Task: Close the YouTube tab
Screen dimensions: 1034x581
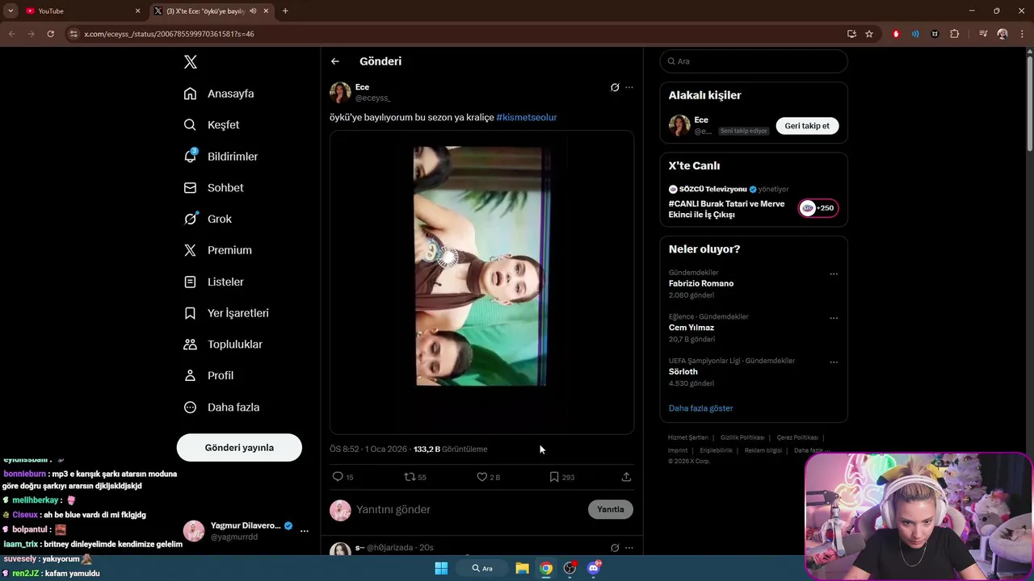Action: (x=137, y=11)
